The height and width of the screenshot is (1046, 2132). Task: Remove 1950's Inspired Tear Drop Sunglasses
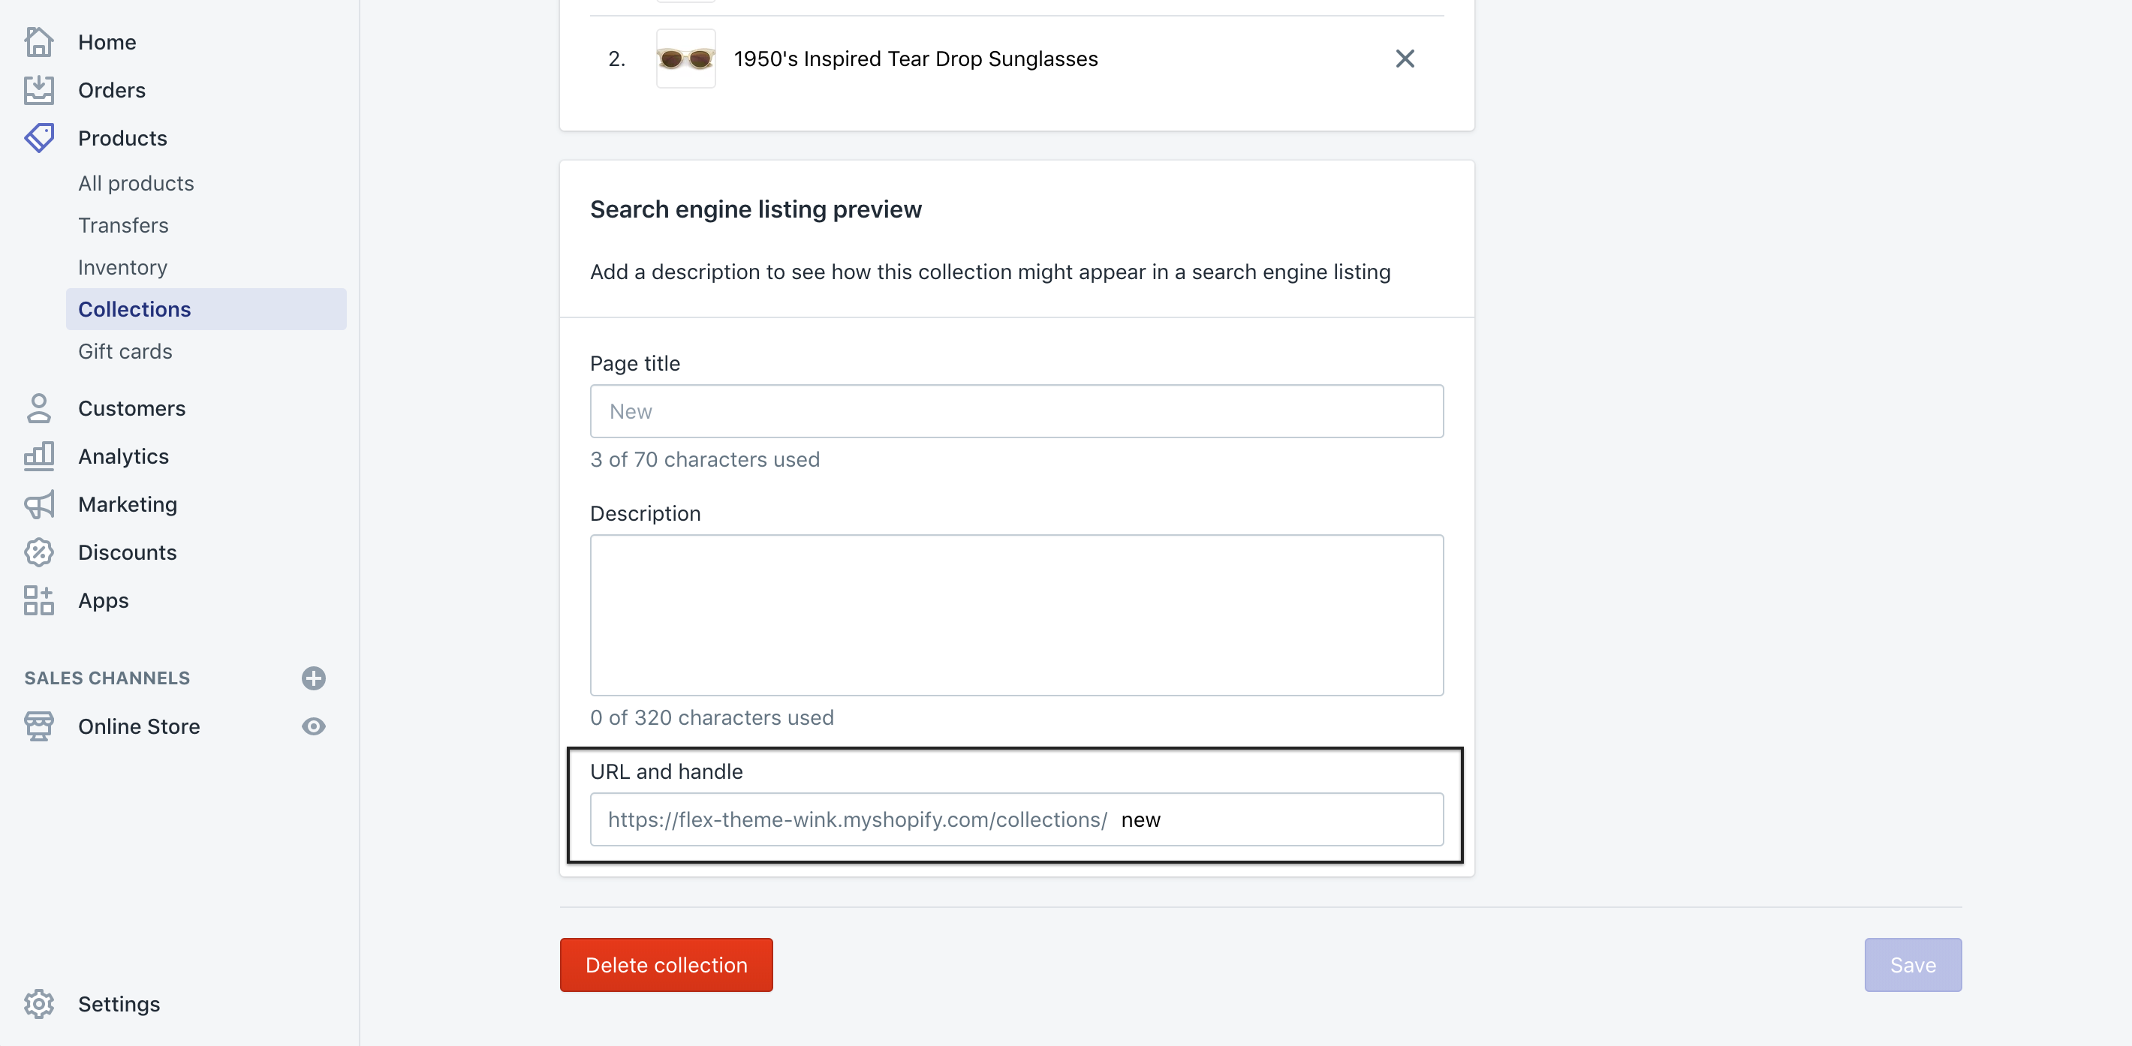click(1405, 59)
